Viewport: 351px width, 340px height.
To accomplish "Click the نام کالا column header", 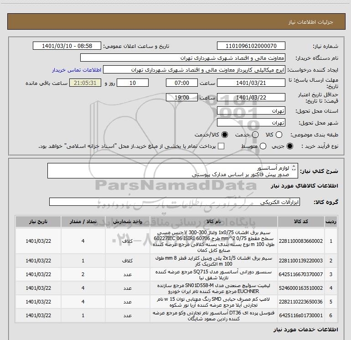I will coord(213,221).
